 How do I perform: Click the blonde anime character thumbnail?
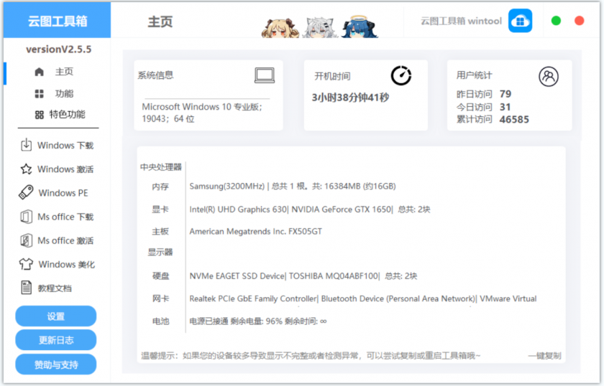tap(280, 29)
